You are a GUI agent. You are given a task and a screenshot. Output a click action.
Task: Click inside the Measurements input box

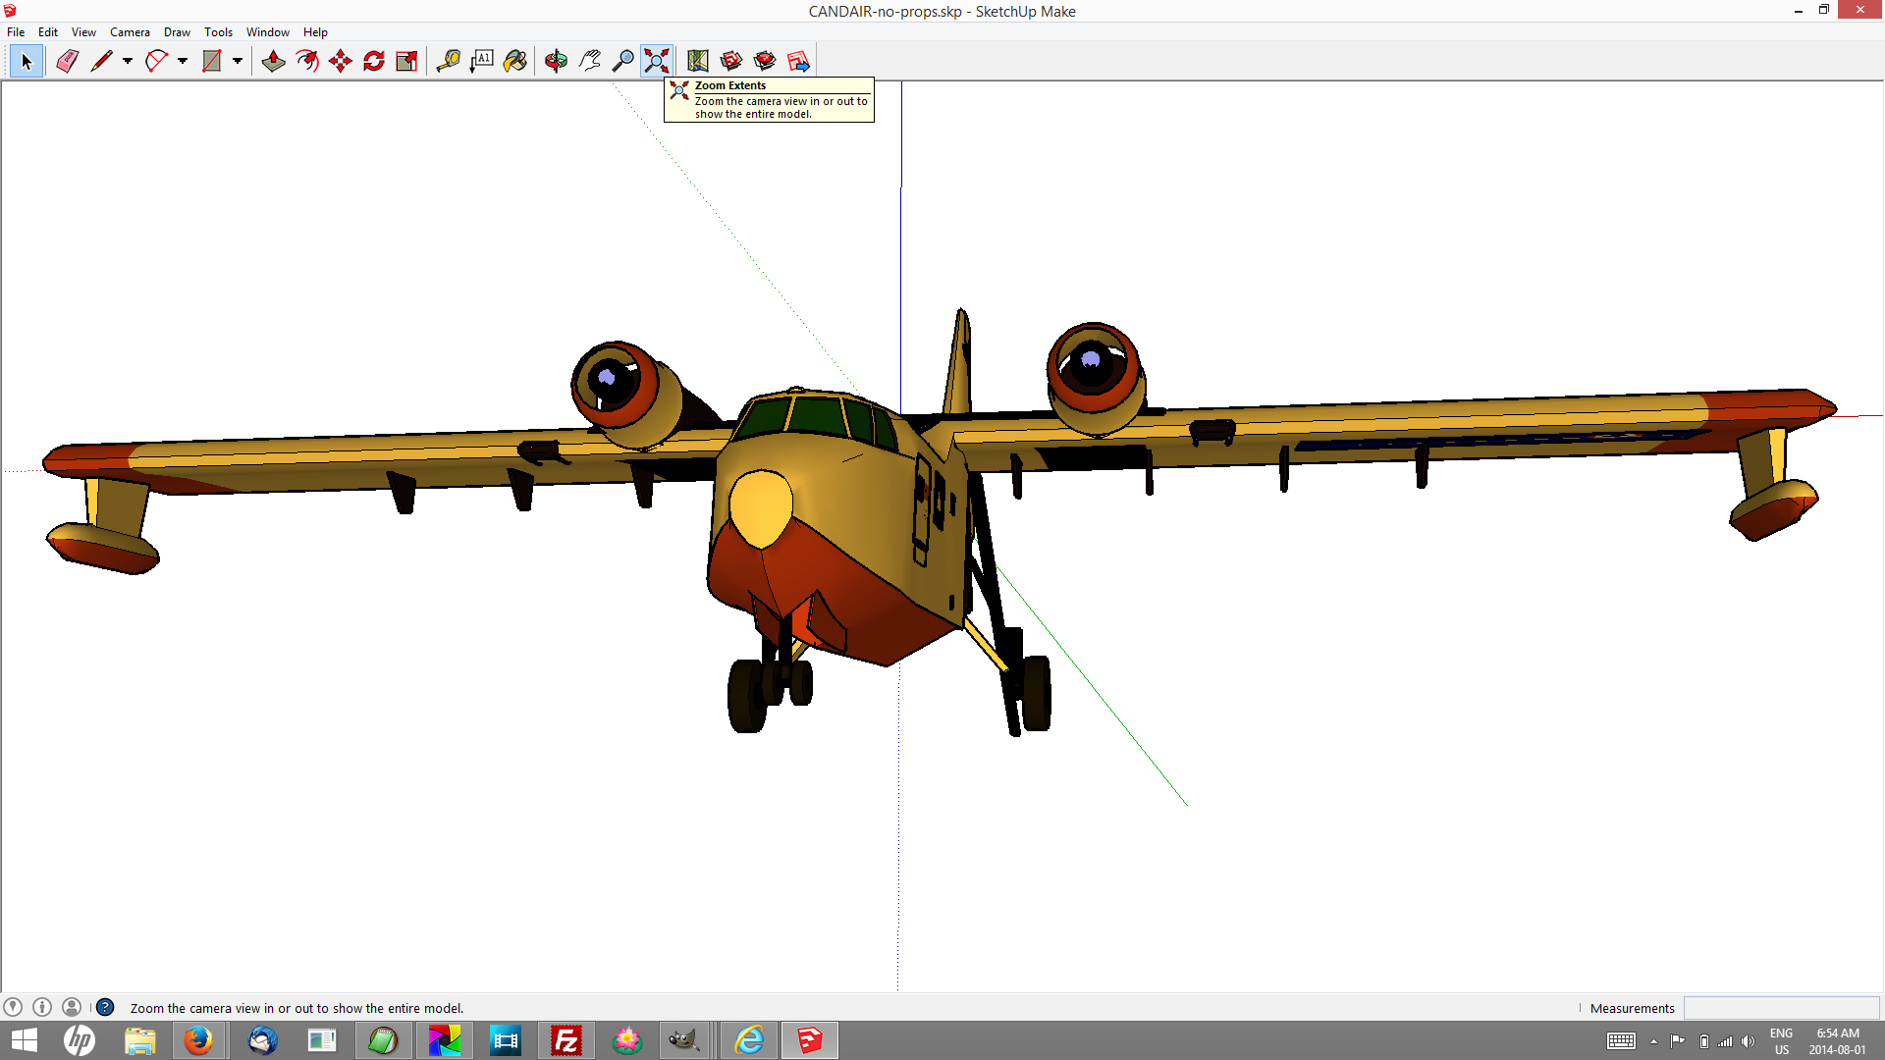pyautogui.click(x=1781, y=1008)
